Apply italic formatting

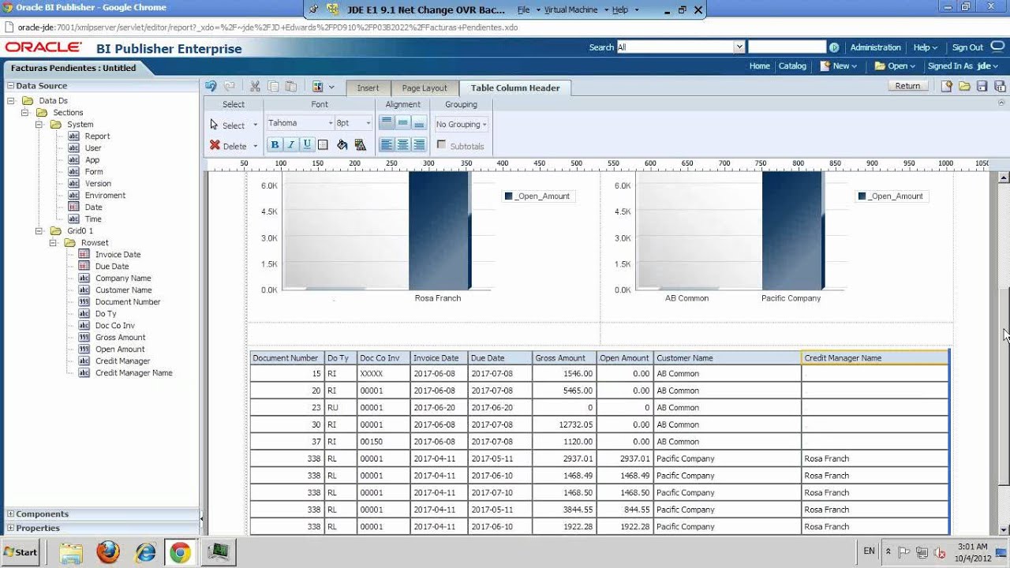290,144
